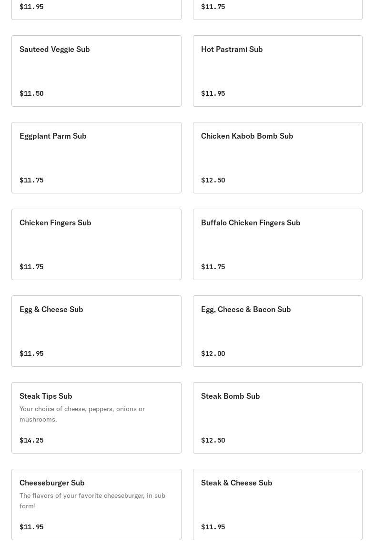Open the partial $11.75 card at top right

(x=278, y=10)
